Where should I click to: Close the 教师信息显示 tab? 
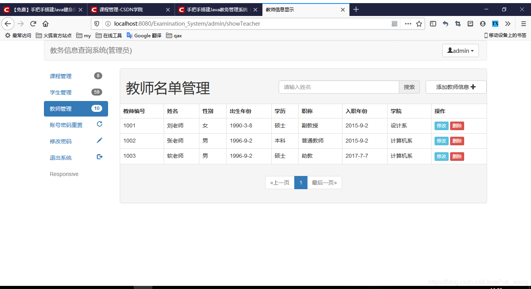(x=343, y=10)
